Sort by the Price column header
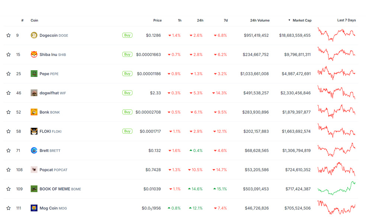 (x=157, y=20)
